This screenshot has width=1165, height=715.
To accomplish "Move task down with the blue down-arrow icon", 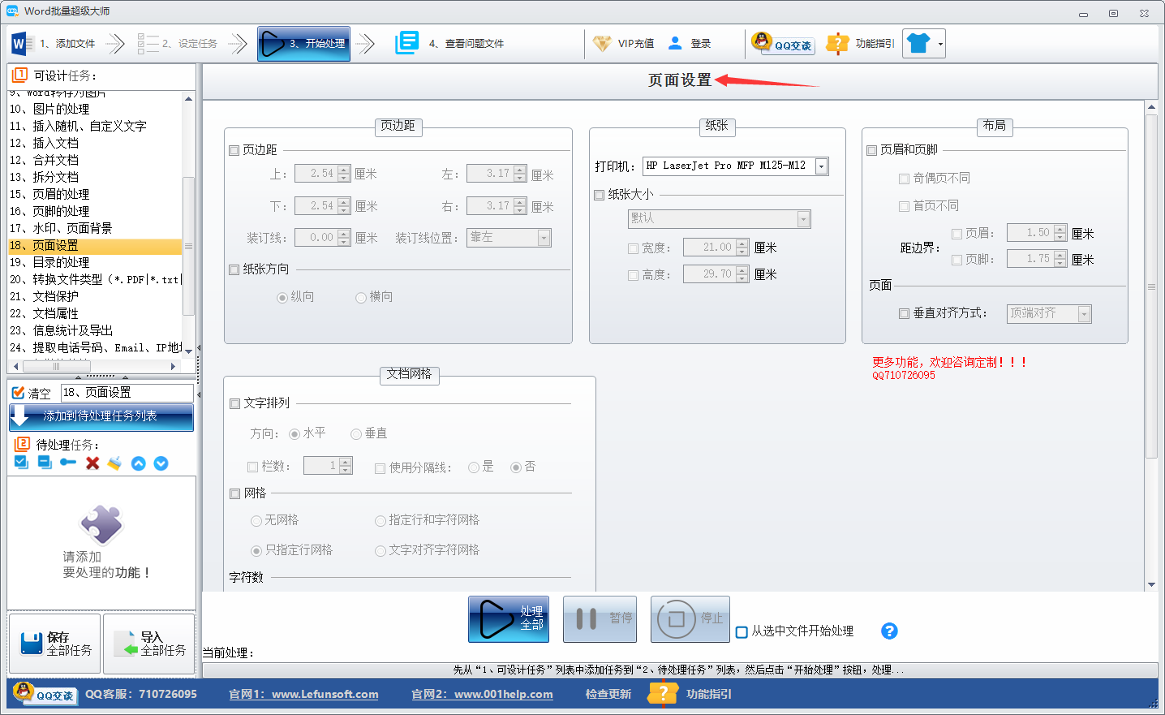I will 161,463.
